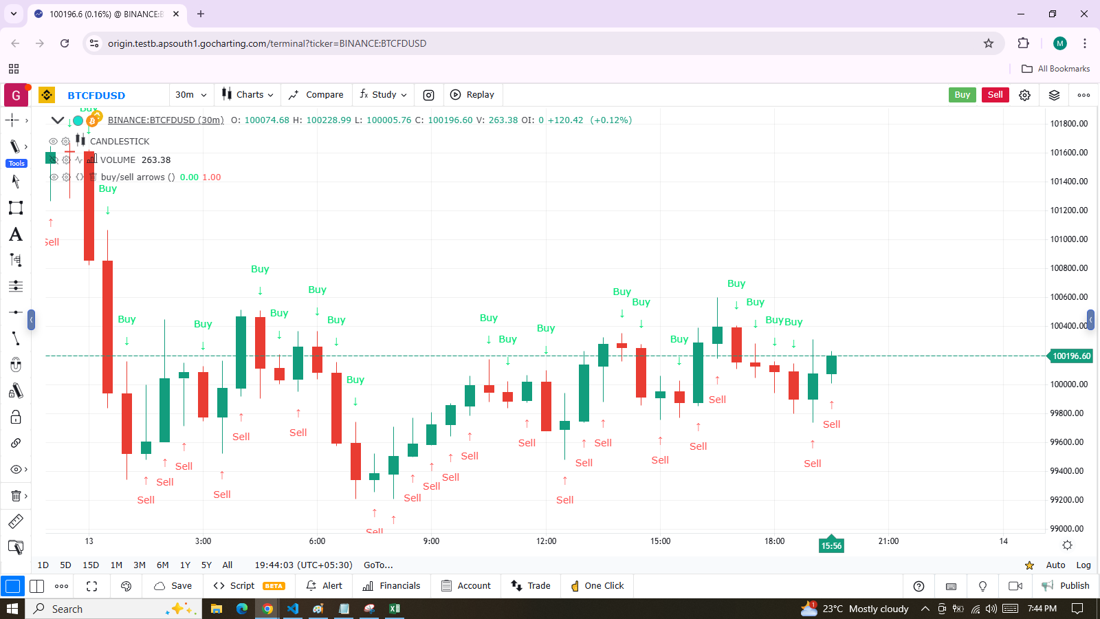Enter fullscreen mode from bottom toolbar
This screenshot has height=619, width=1100.
(x=91, y=586)
